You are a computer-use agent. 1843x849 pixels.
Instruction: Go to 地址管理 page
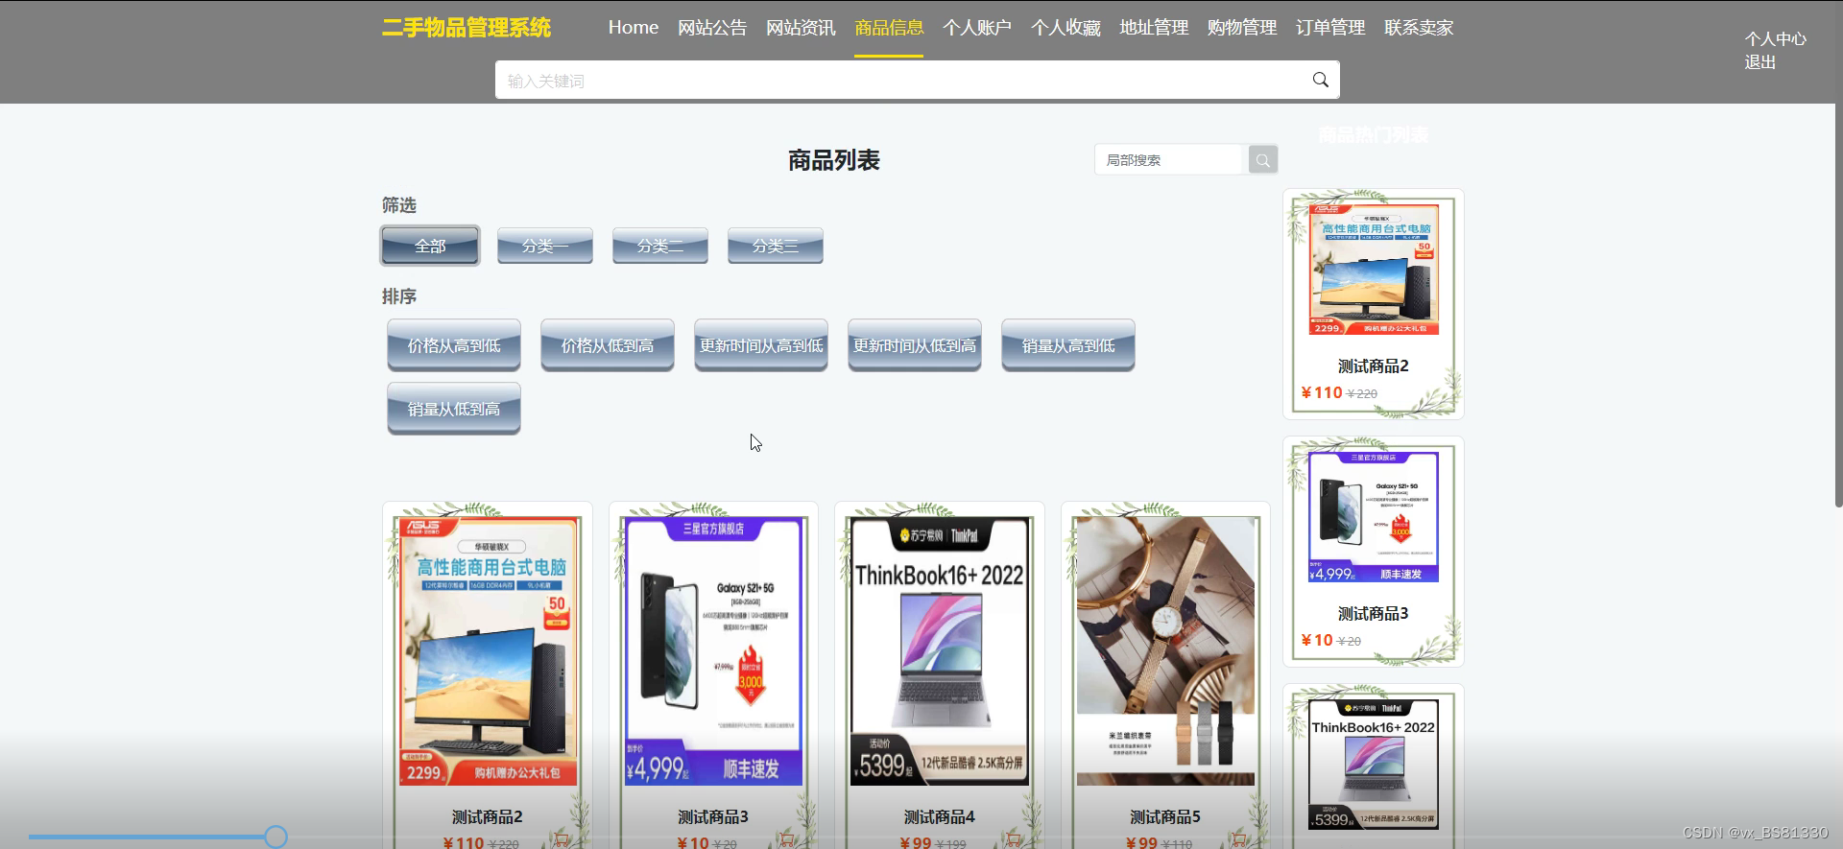pyautogui.click(x=1154, y=28)
